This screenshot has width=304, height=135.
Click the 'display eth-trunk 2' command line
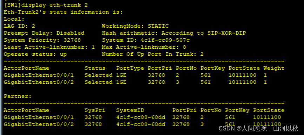pyautogui.click(x=47, y=5)
